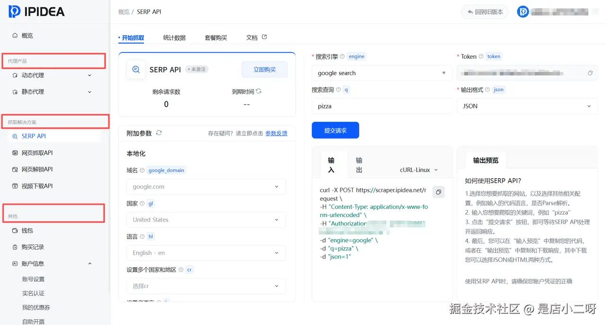Viewport: 606px width, 325px height.
Task: Click help icon beside 国家 label
Action: [x=142, y=203]
